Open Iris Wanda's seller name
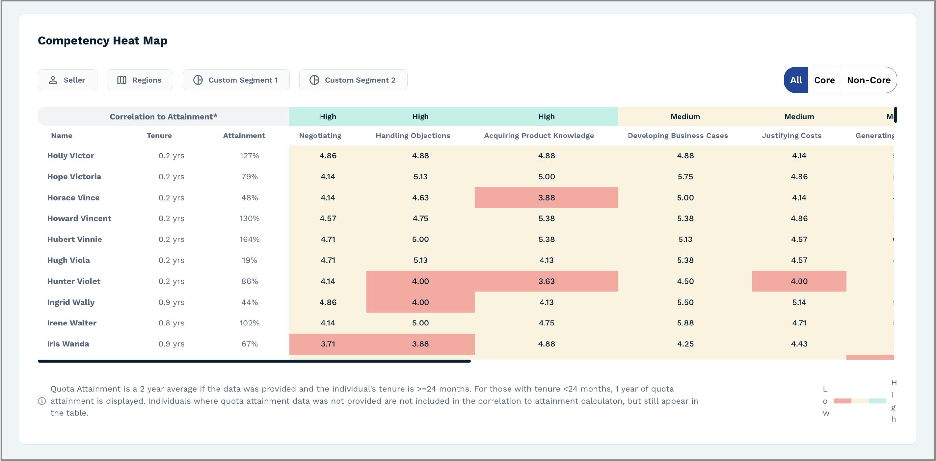 pos(68,344)
